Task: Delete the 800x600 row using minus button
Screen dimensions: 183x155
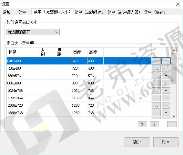Action: click(x=166, y=83)
